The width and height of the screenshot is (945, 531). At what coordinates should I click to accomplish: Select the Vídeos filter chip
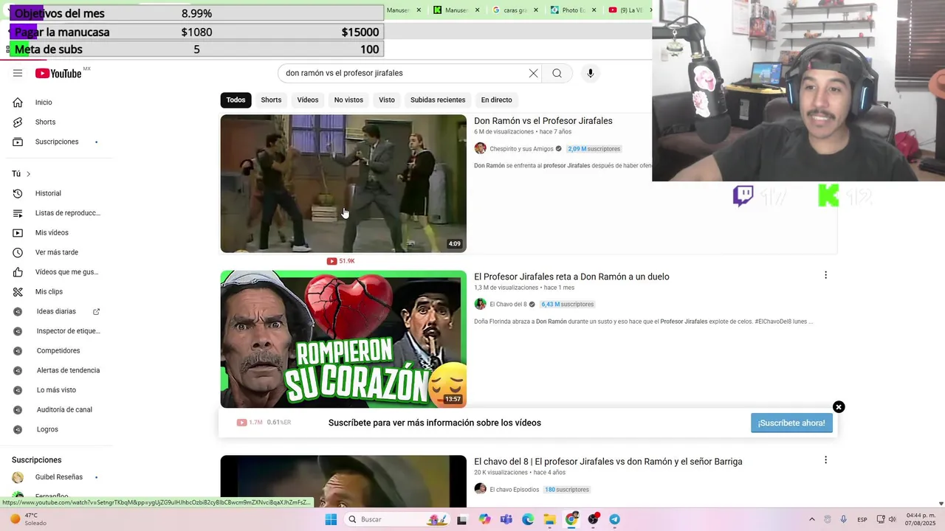308,100
